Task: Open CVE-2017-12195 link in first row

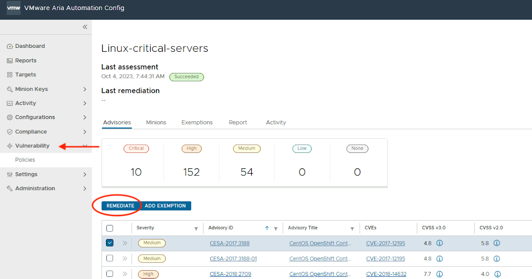Action: (x=386, y=243)
